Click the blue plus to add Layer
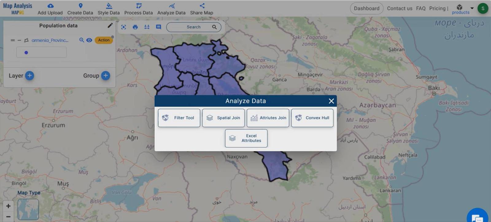The height and width of the screenshot is (222, 491). pyautogui.click(x=29, y=76)
